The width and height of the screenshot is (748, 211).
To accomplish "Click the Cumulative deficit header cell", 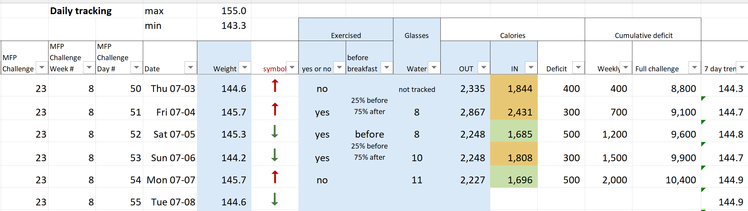I will coord(643,29).
